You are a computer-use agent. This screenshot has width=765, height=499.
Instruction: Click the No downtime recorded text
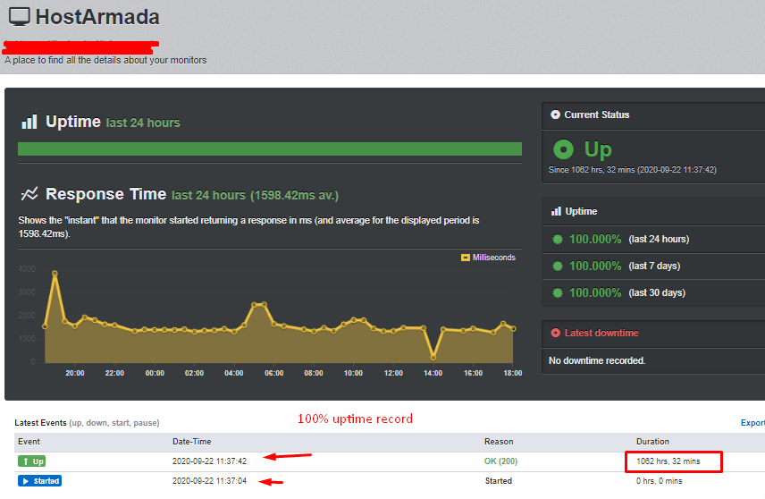click(597, 360)
